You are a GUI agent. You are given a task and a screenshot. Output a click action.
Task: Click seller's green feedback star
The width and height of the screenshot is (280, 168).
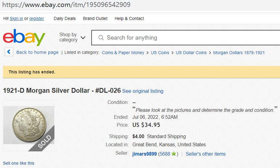[x=174, y=154]
